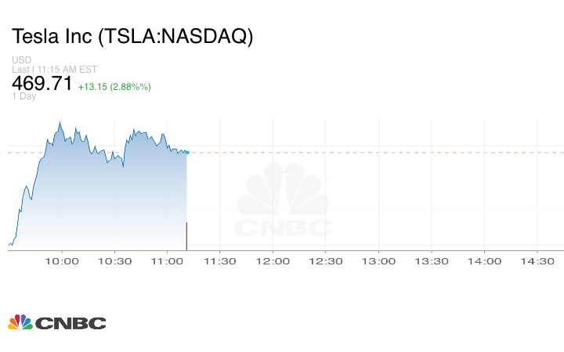564x352 pixels.
Task: Click the 13:00 time axis label
Action: pos(379,261)
